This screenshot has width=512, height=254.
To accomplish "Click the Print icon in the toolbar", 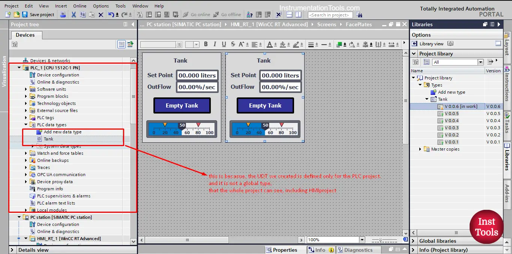I will point(63,15).
